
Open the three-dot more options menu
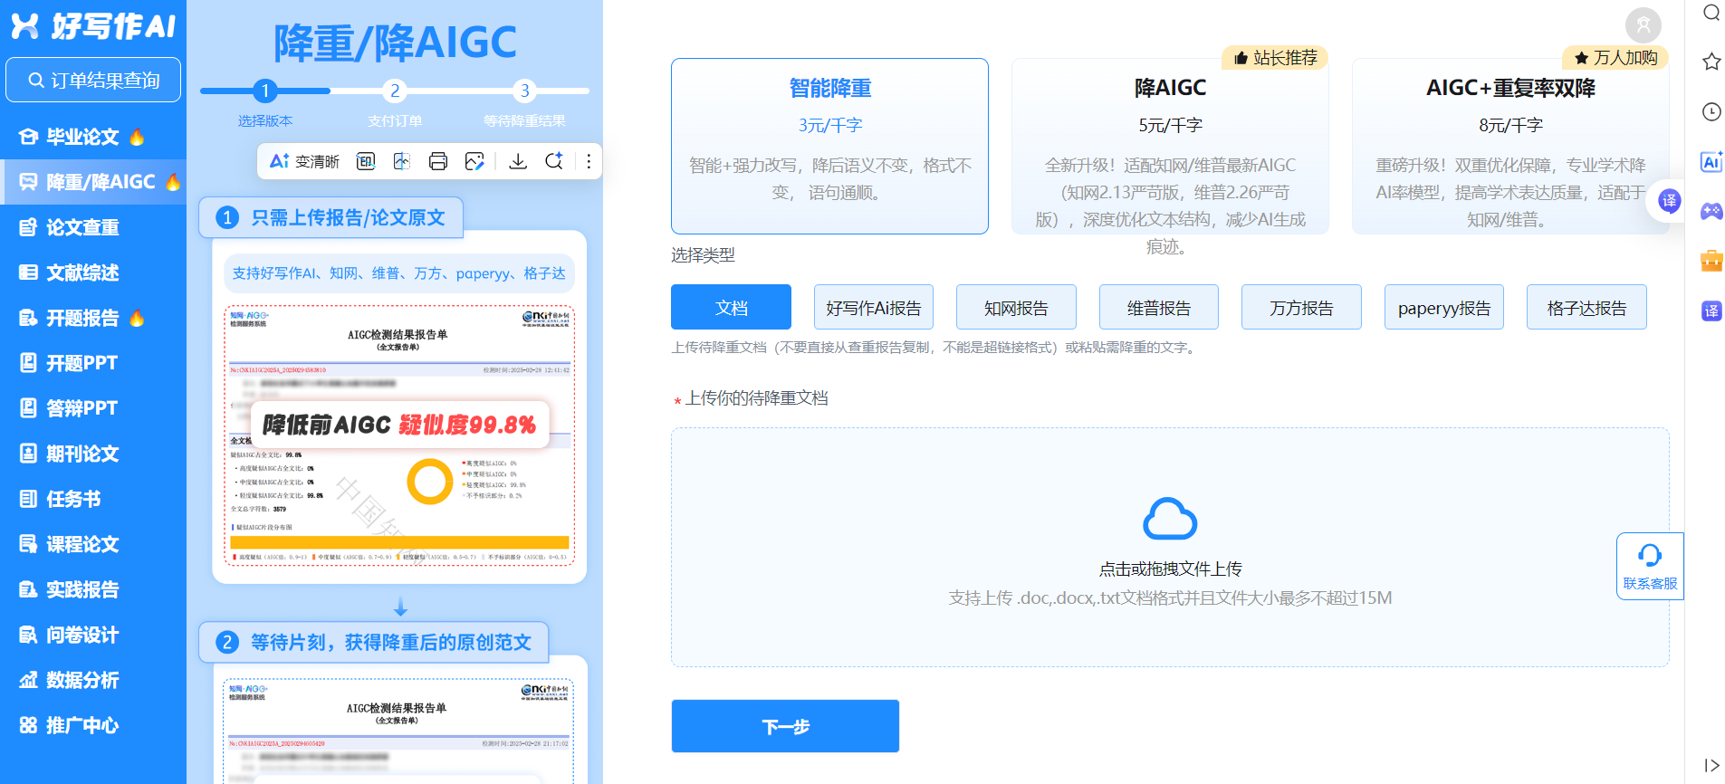pos(589,161)
